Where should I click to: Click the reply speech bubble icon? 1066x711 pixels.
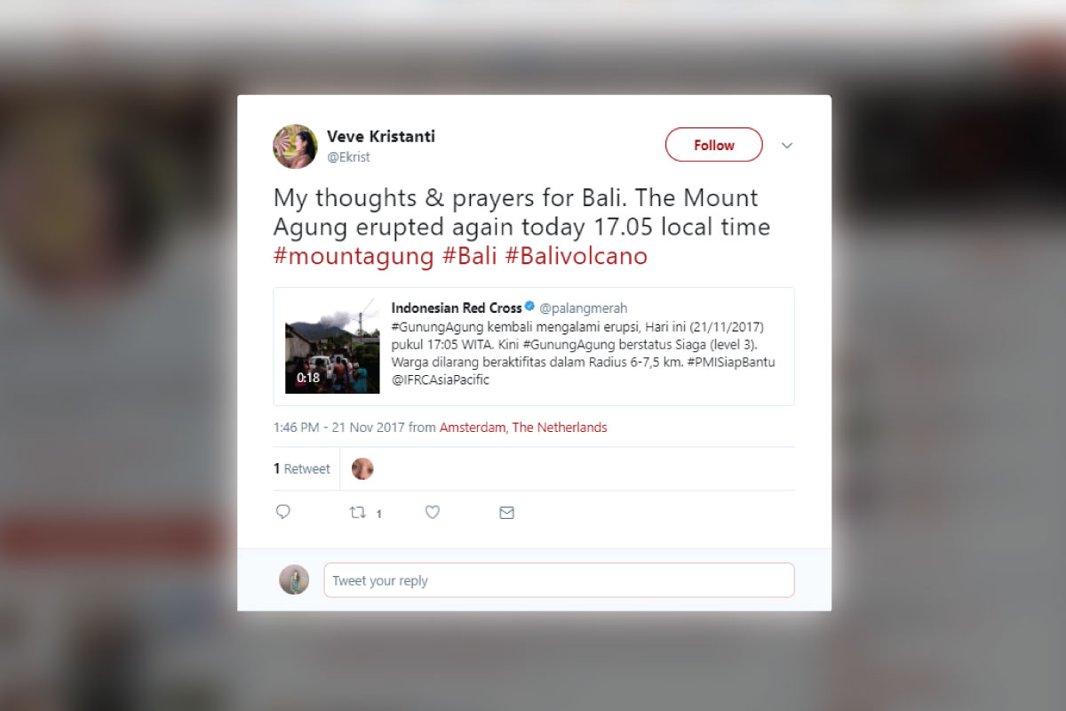(x=283, y=512)
